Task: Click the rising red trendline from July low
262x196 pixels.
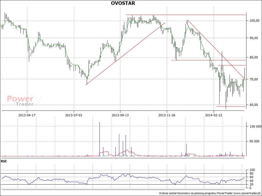Action: coord(125,54)
